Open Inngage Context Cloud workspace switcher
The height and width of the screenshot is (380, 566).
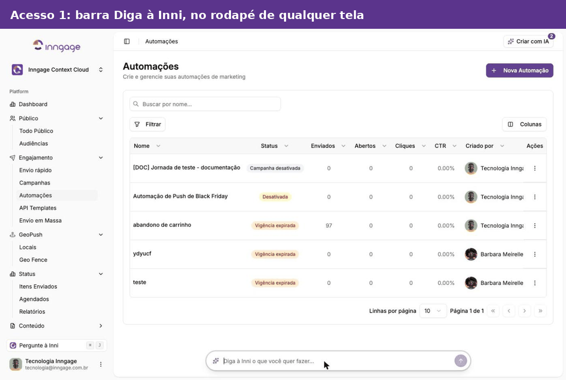point(57,69)
